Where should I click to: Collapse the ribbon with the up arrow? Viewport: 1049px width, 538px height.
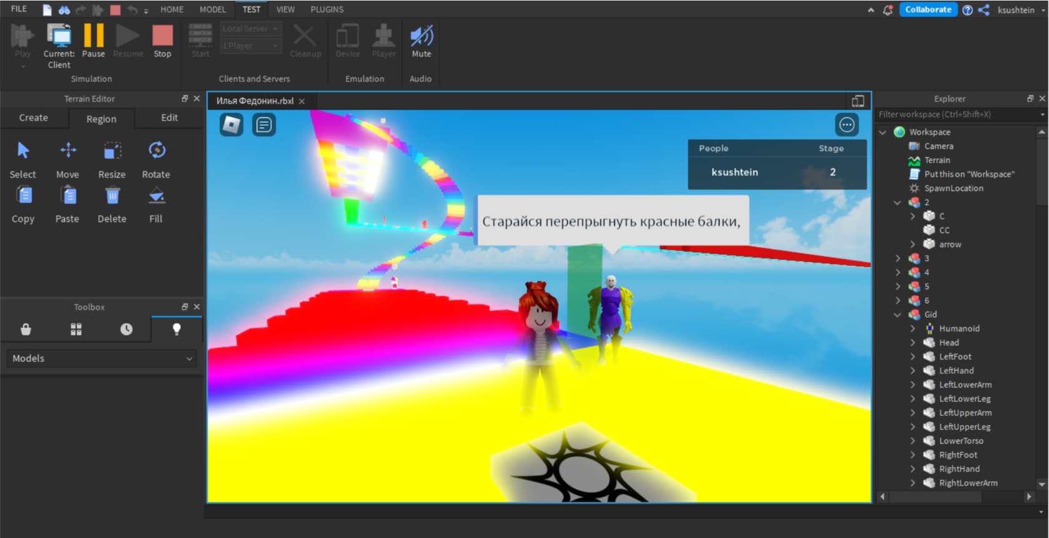click(x=871, y=10)
